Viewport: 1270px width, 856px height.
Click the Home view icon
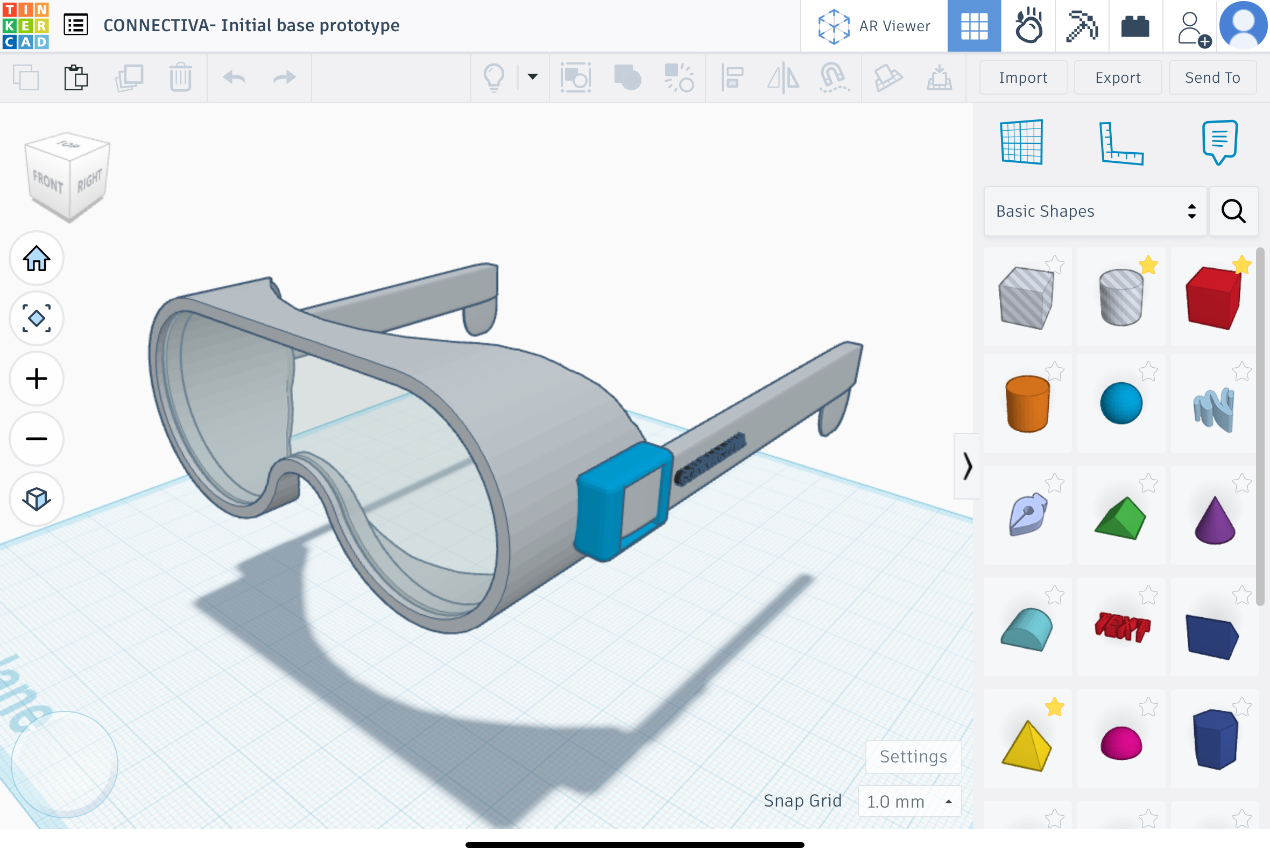pos(37,258)
